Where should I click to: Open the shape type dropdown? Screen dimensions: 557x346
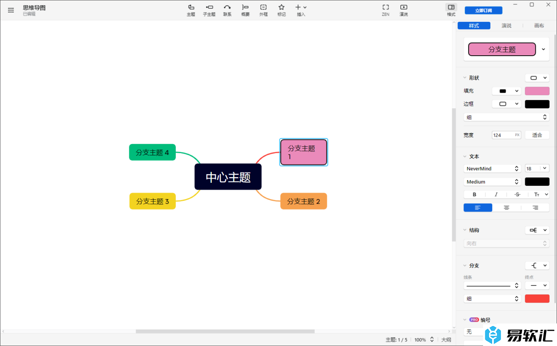pos(537,78)
